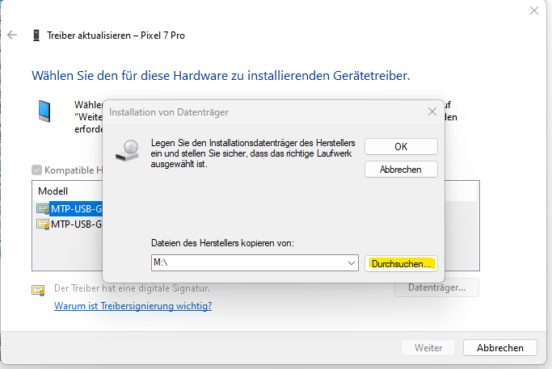The height and width of the screenshot is (369, 552).
Task: Click the second MTP-USB driver icon
Action: pos(43,224)
